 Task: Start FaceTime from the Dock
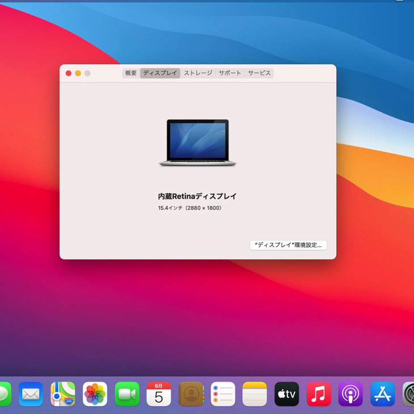[x=127, y=394]
